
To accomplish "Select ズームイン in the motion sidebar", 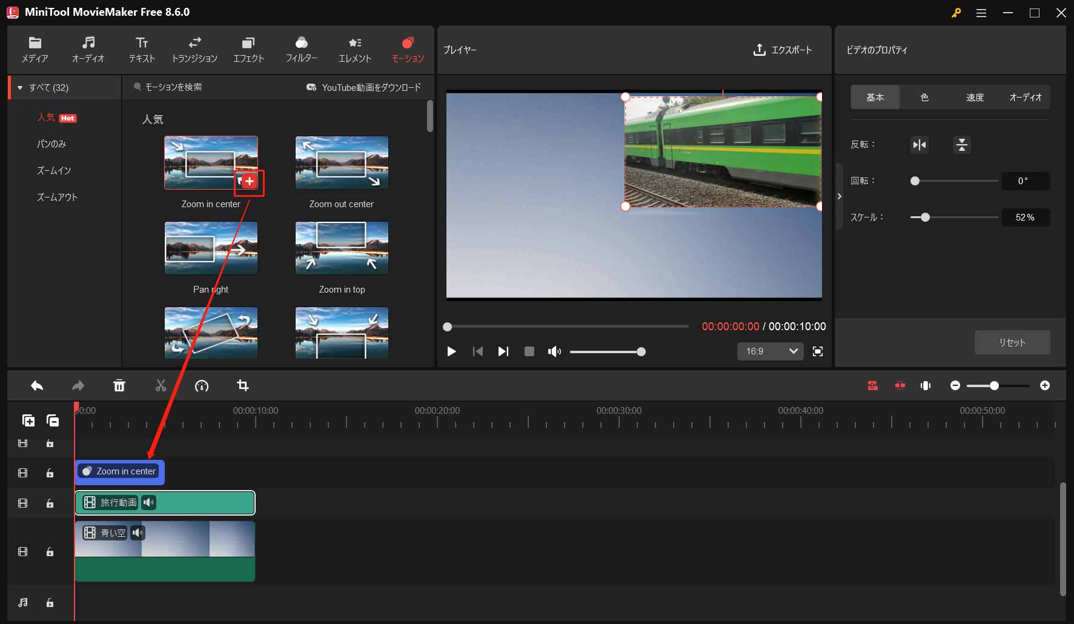I will click(53, 170).
